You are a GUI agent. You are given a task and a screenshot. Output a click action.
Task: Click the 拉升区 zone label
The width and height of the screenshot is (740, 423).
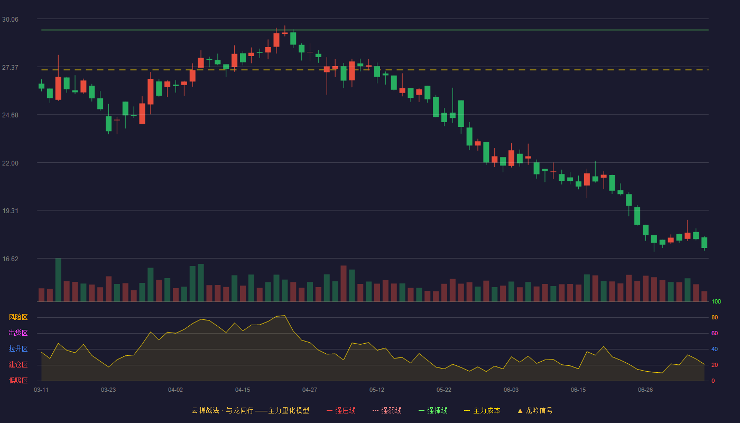(x=18, y=349)
